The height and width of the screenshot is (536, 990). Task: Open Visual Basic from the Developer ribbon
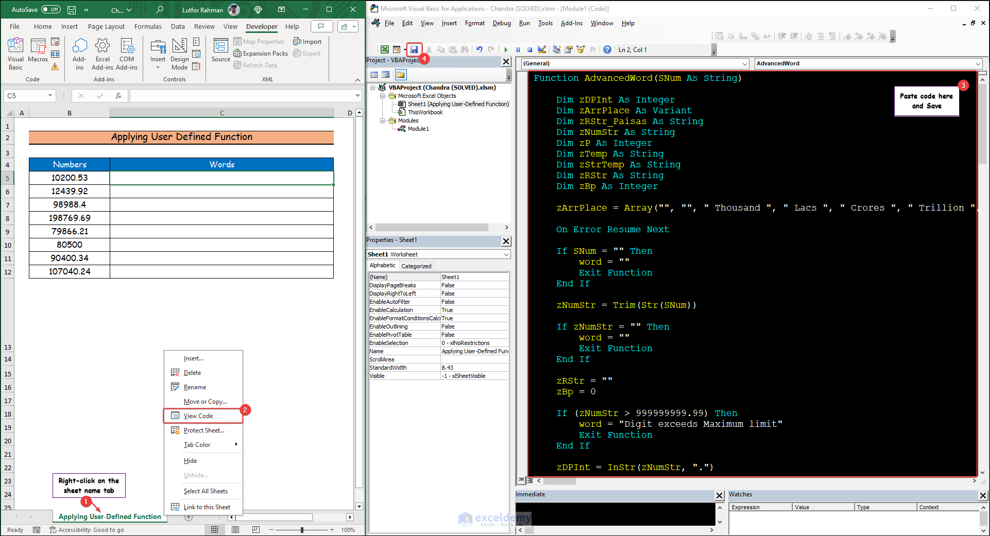[15, 54]
